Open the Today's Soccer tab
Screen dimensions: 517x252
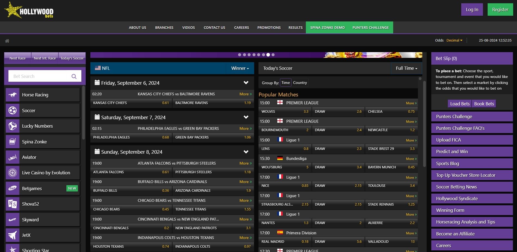point(72,58)
